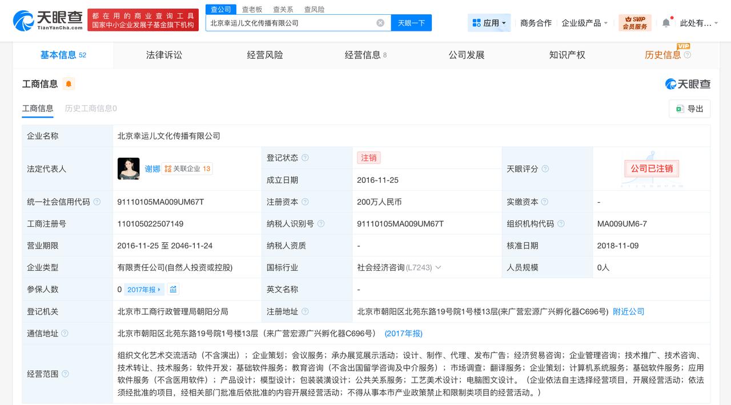Click help icon beside 组织机构代码
This screenshot has height=405, width=731.
pos(560,224)
